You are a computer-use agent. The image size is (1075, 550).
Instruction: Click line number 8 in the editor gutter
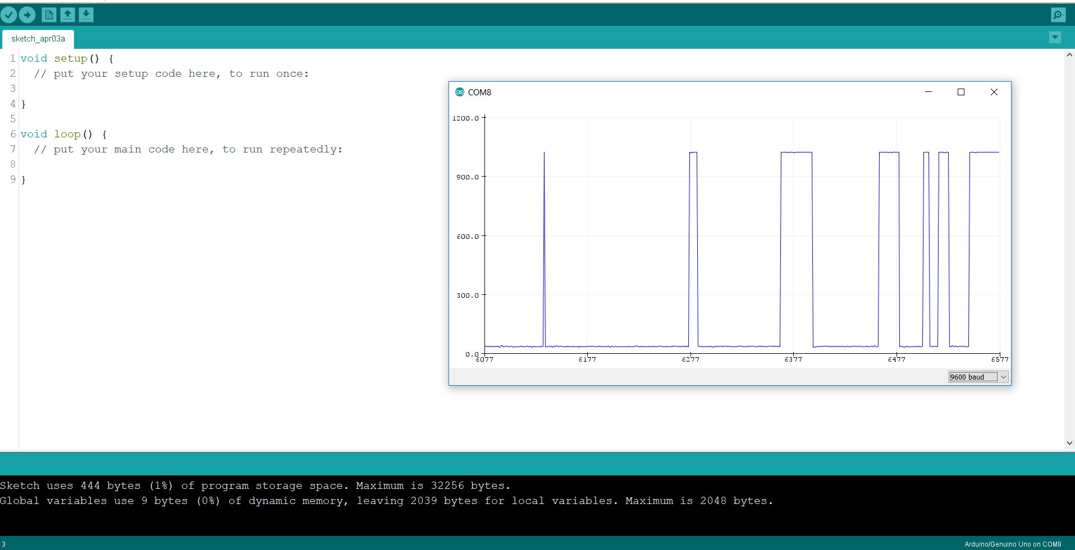(x=13, y=164)
